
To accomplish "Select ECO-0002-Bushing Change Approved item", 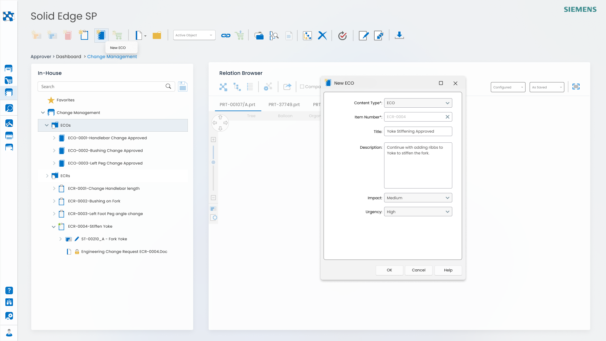I will (105, 151).
